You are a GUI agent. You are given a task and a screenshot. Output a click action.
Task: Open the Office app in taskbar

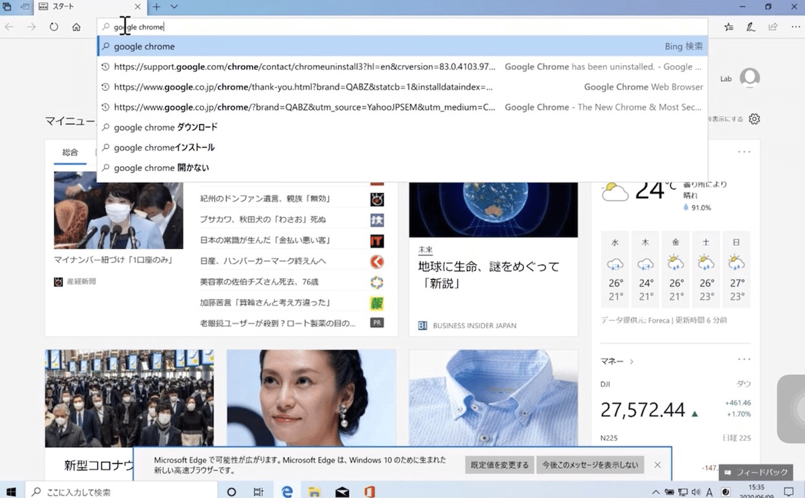pos(369,491)
